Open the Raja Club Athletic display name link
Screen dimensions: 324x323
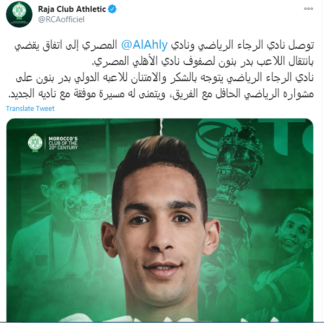(72, 9)
